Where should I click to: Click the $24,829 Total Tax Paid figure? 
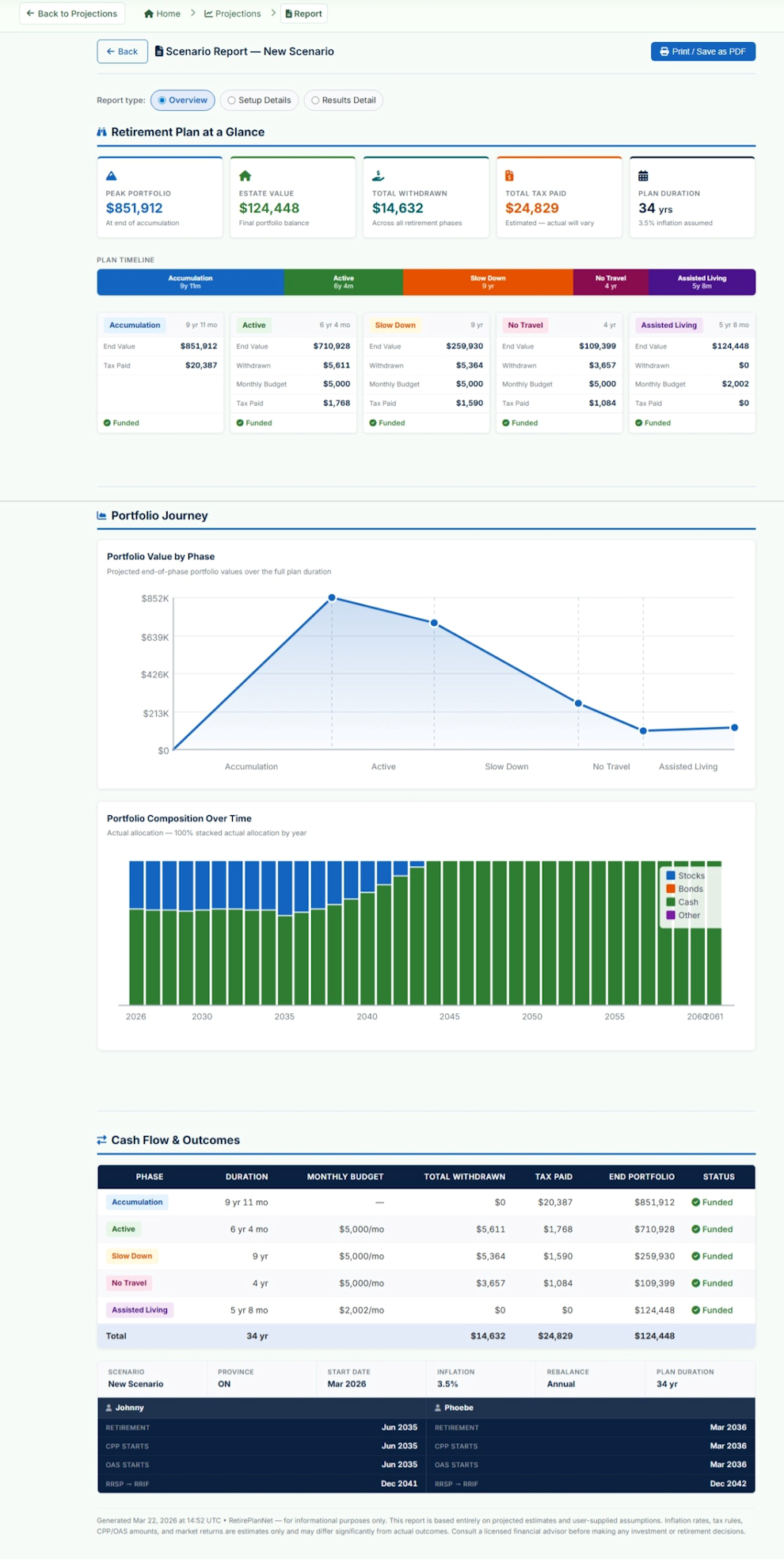532,208
